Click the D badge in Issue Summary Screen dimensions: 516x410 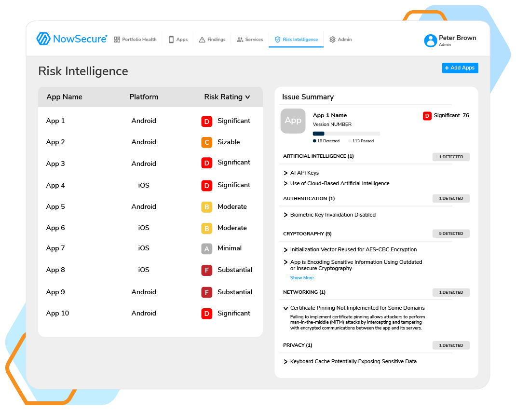coord(427,116)
